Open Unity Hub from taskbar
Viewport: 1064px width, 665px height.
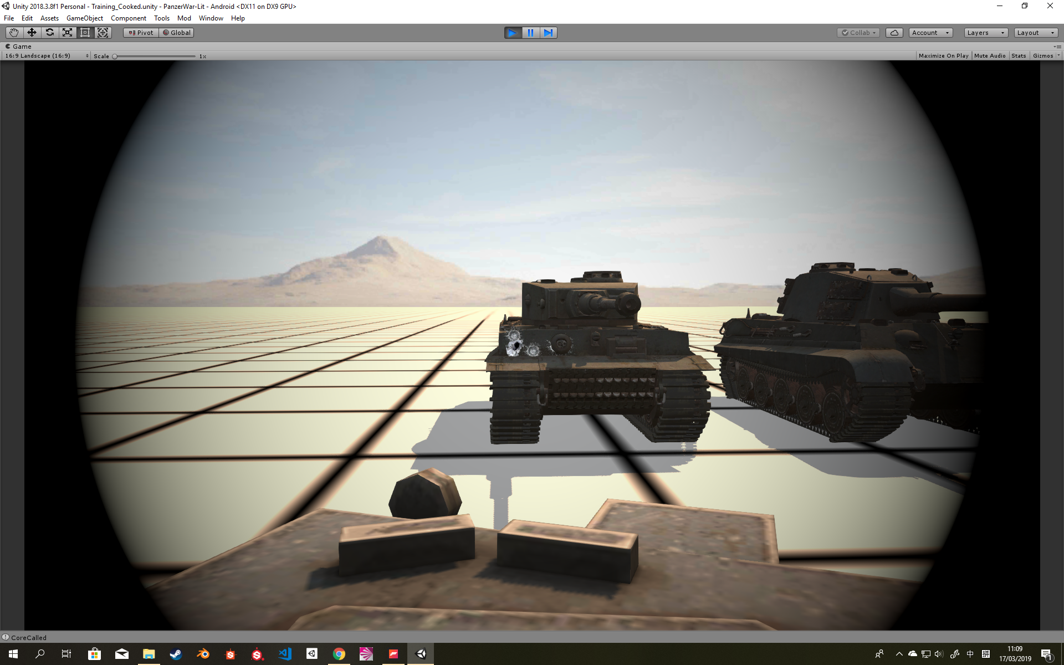312,654
